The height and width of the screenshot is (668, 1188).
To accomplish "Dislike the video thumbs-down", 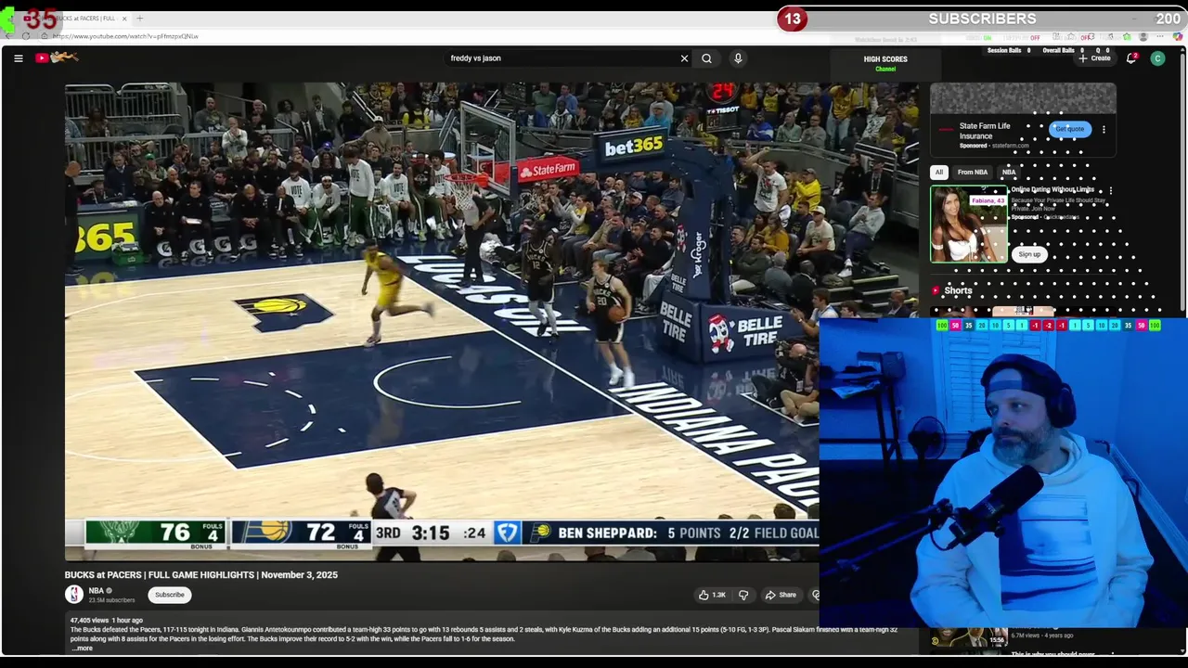I will coord(742,595).
